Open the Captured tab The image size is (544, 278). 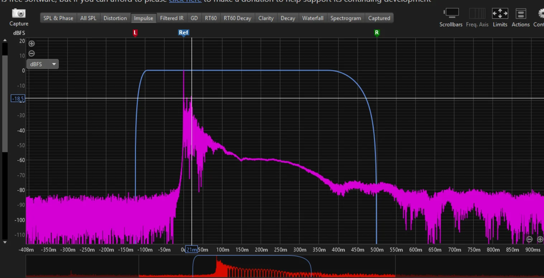tap(379, 18)
